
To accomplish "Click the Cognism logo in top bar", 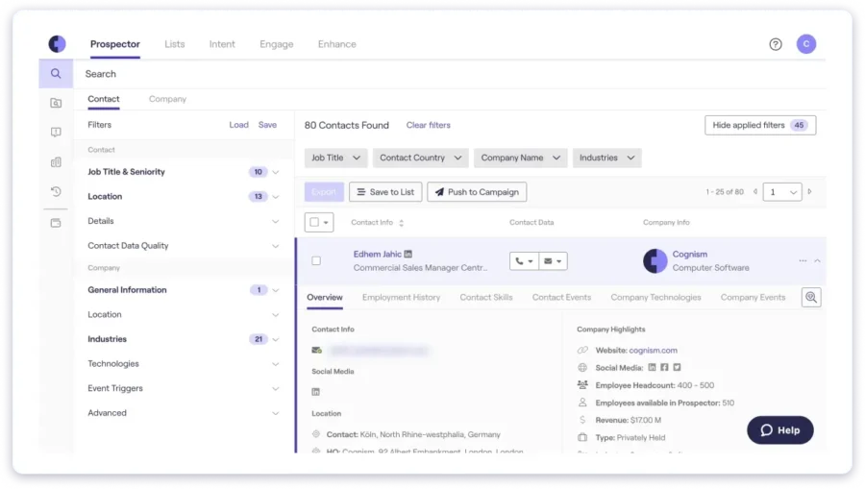I will point(57,43).
